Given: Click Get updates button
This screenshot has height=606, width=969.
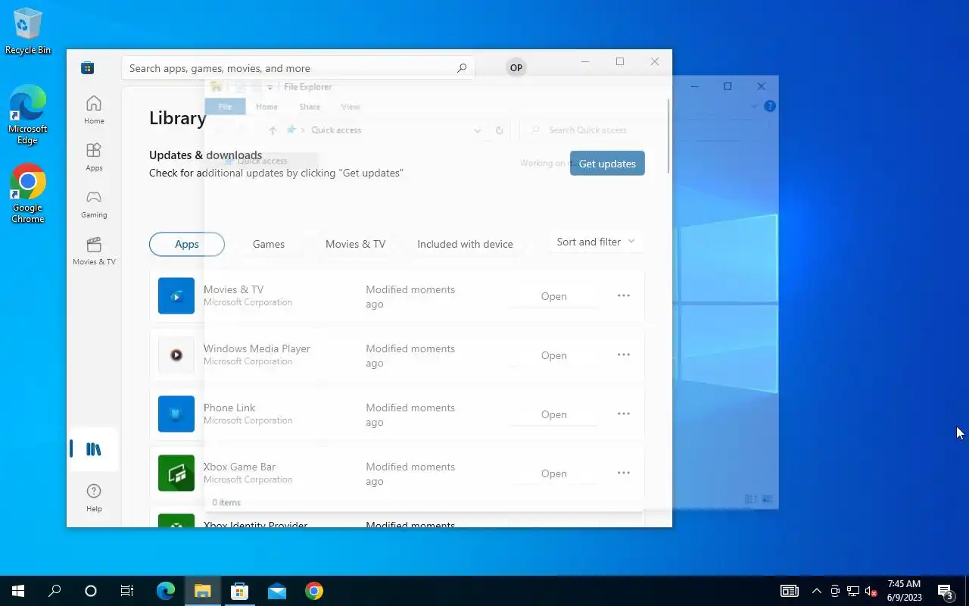Looking at the screenshot, I should point(607,164).
